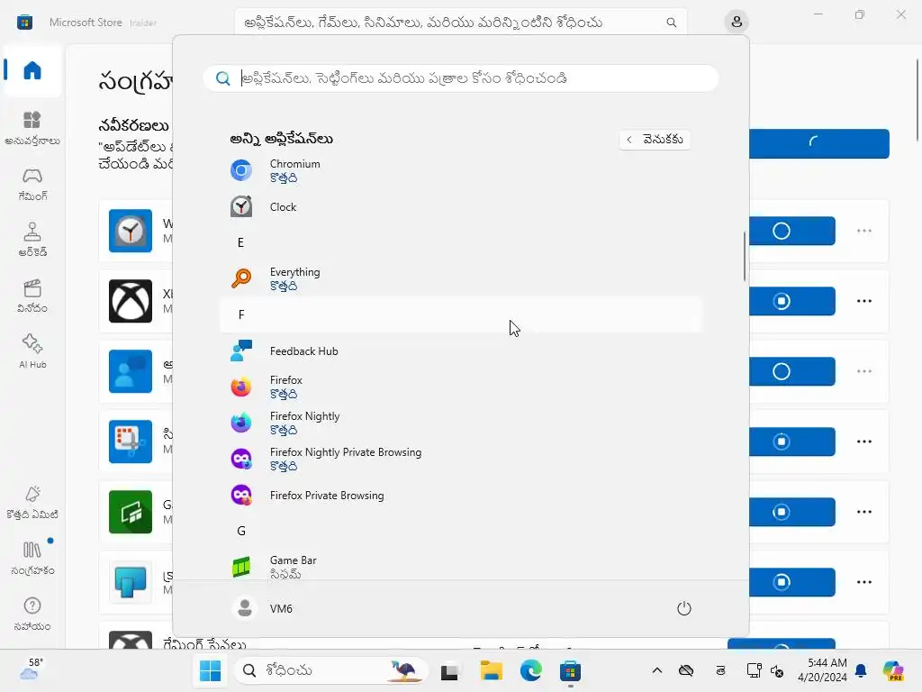Click the Xbox app thumbnail in Store library
This screenshot has height=692, width=922.
[131, 301]
